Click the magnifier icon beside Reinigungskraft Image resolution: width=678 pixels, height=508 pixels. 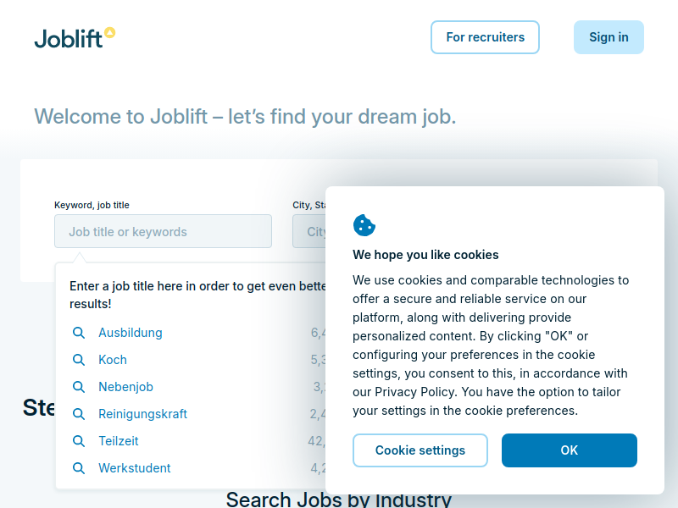point(79,414)
